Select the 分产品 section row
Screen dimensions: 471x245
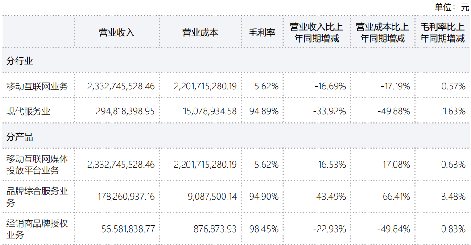[x=20, y=137]
